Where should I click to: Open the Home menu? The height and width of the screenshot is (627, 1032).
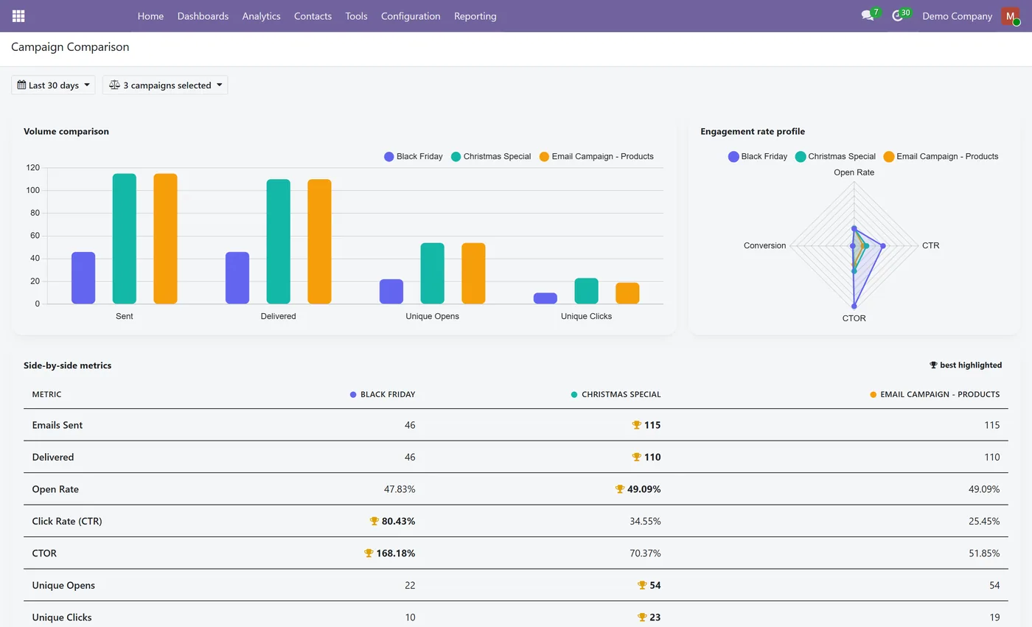(x=150, y=15)
